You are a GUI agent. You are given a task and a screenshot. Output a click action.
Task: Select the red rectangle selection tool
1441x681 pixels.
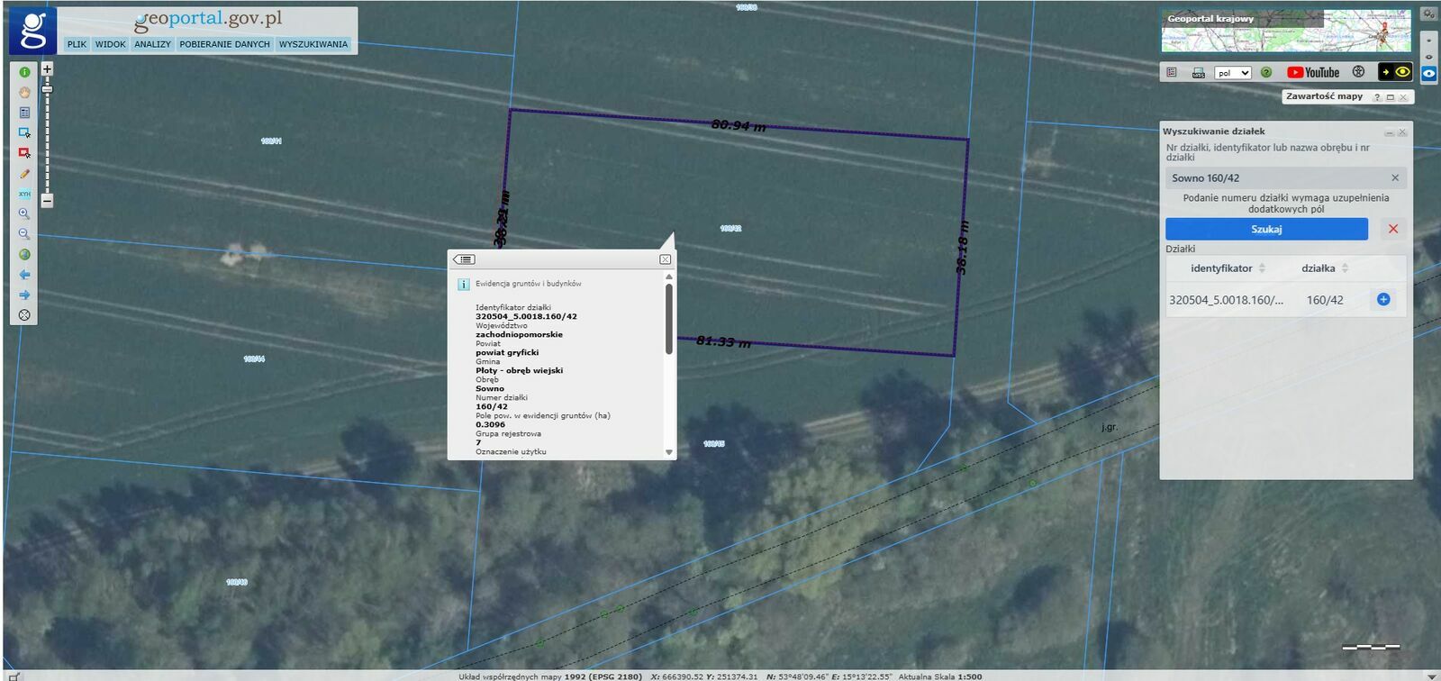(x=24, y=153)
